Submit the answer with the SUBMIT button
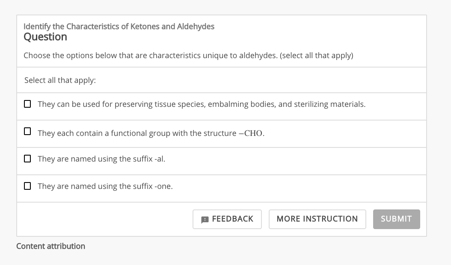Viewport: 451px width, 265px height. click(396, 219)
